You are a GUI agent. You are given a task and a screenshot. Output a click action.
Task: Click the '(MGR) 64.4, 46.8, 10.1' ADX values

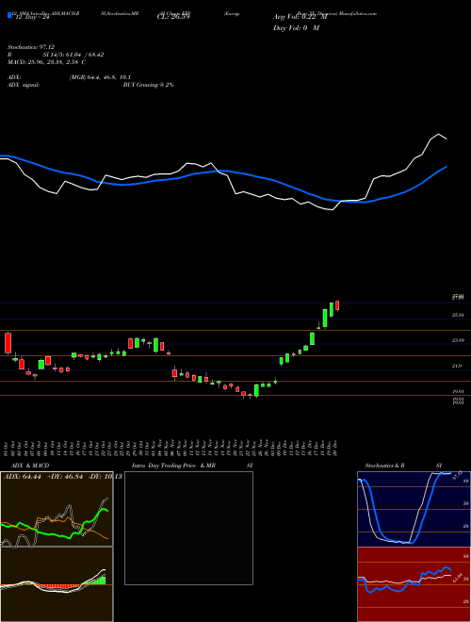(x=100, y=77)
